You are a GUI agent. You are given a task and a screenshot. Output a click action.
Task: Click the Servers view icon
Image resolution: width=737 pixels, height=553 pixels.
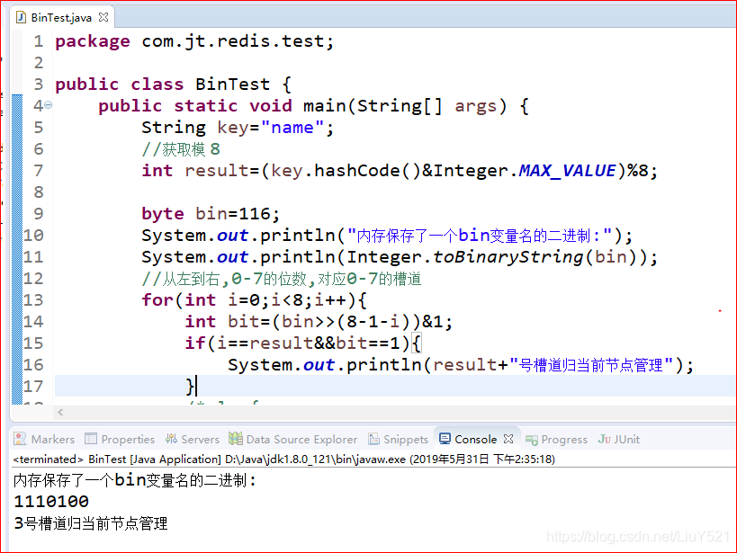(x=171, y=439)
